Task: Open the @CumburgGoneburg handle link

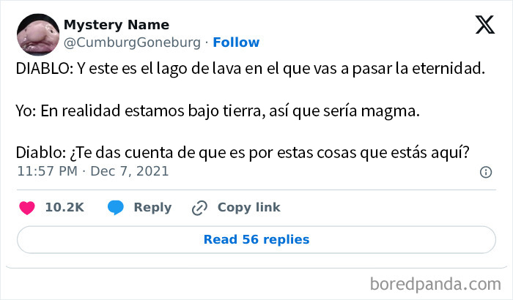Action: click(132, 42)
